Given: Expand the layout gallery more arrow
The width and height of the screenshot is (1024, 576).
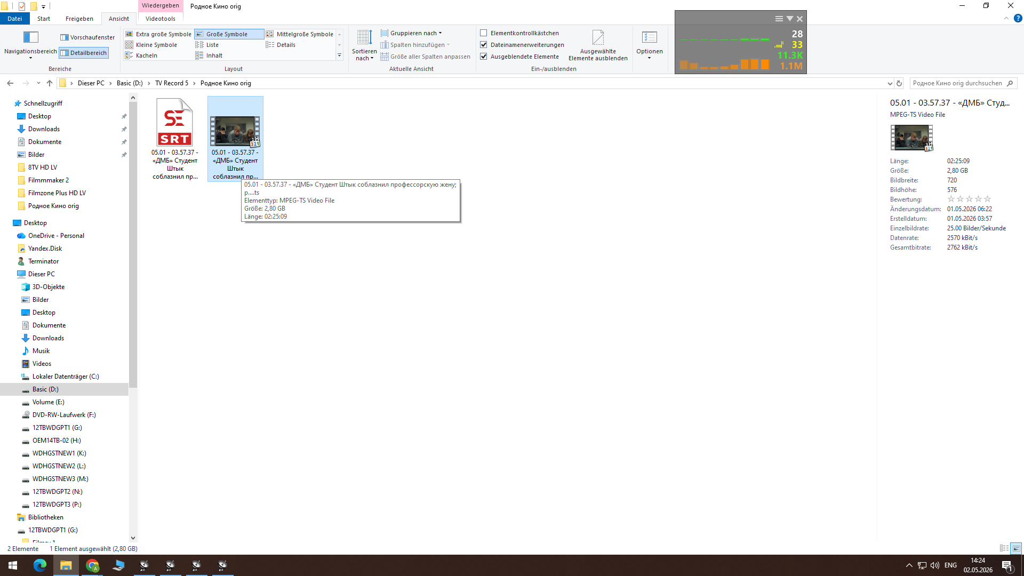Looking at the screenshot, I should coord(339,55).
